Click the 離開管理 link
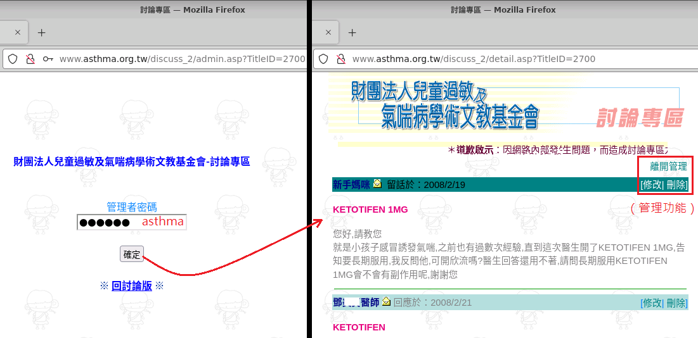Image resolution: width=698 pixels, height=338 pixels. pos(669,167)
